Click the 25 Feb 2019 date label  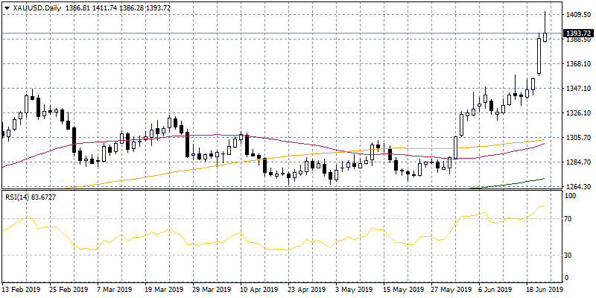(x=67, y=289)
